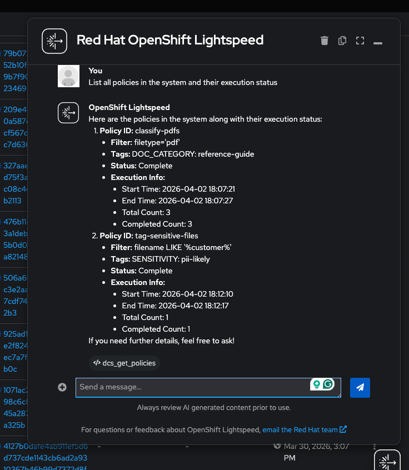This screenshot has width=409, height=470.
Task: Click 'Always review AI generated content' notice
Action: 214,408
